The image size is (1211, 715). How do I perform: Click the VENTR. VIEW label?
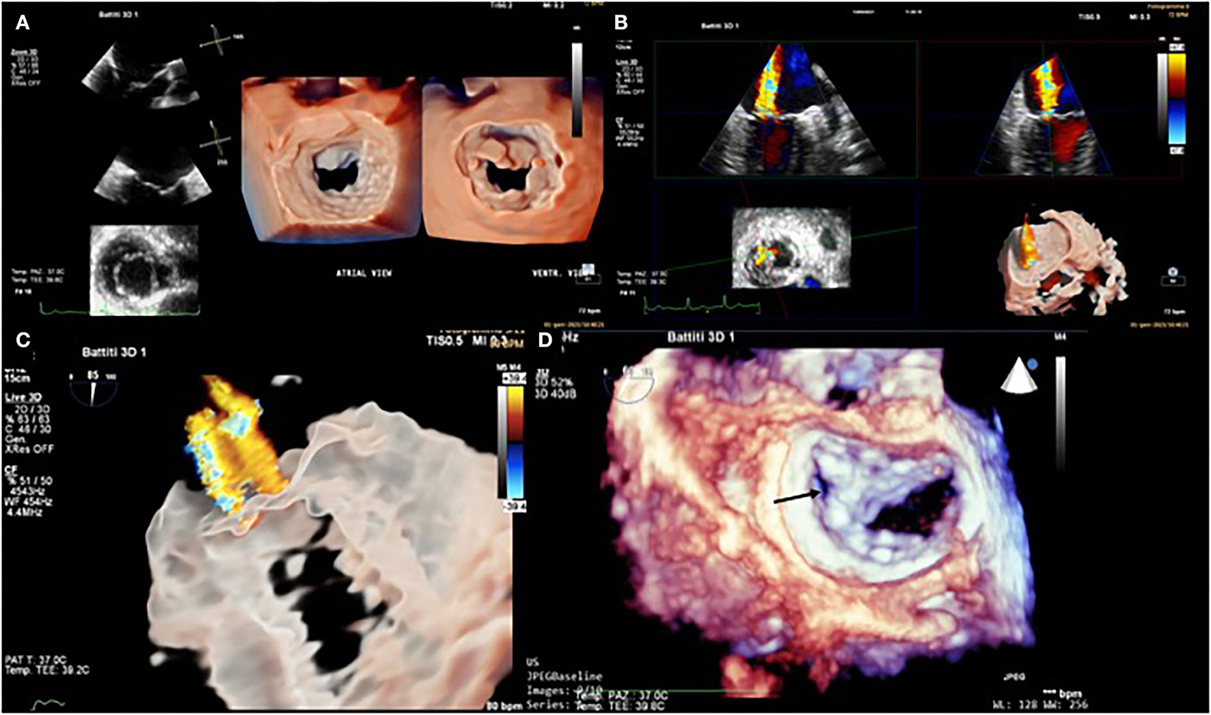554,273
